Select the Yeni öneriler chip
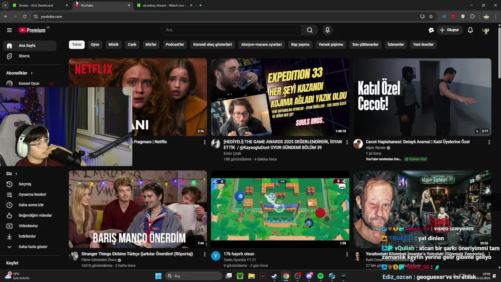501x282 pixels. click(424, 45)
